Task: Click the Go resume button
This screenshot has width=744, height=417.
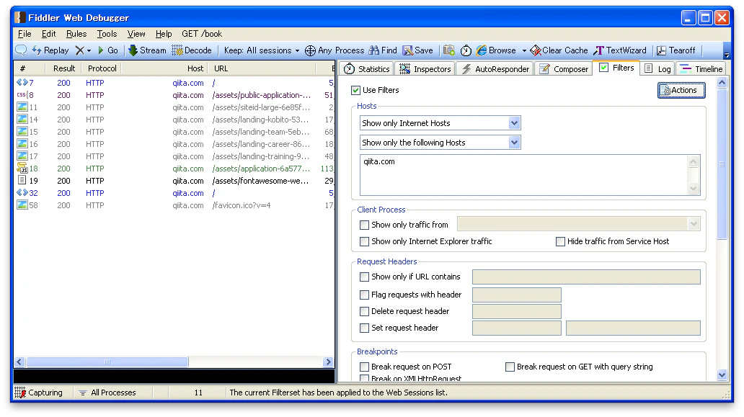Action: (107, 50)
